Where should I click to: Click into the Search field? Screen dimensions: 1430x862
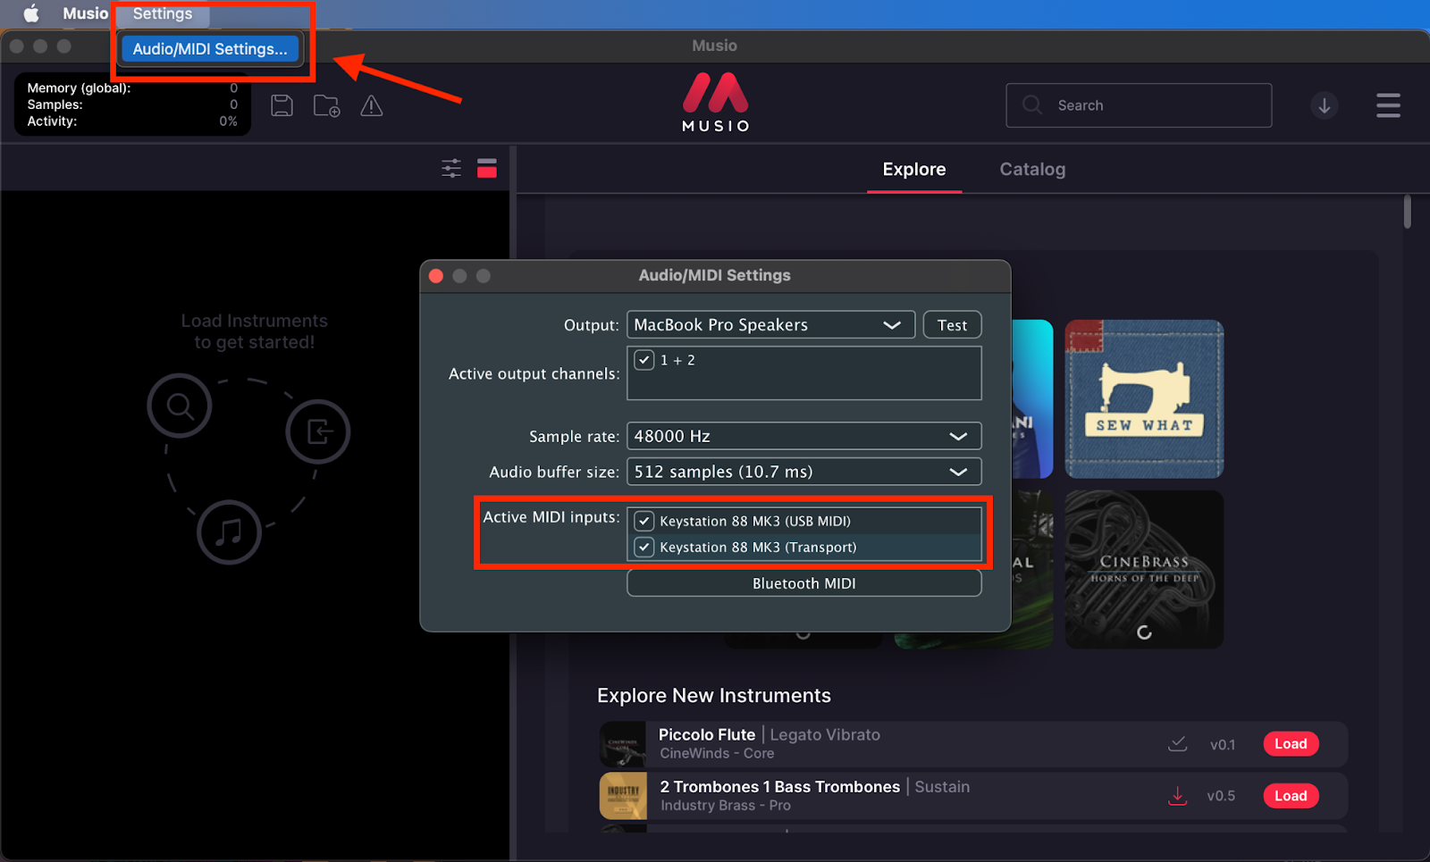pos(1139,105)
